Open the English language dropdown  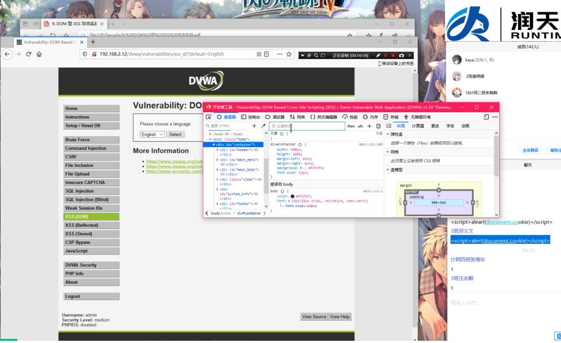152,135
